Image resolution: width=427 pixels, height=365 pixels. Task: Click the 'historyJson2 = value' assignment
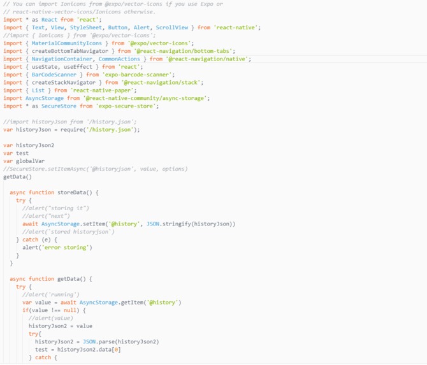pyautogui.click(x=61, y=326)
